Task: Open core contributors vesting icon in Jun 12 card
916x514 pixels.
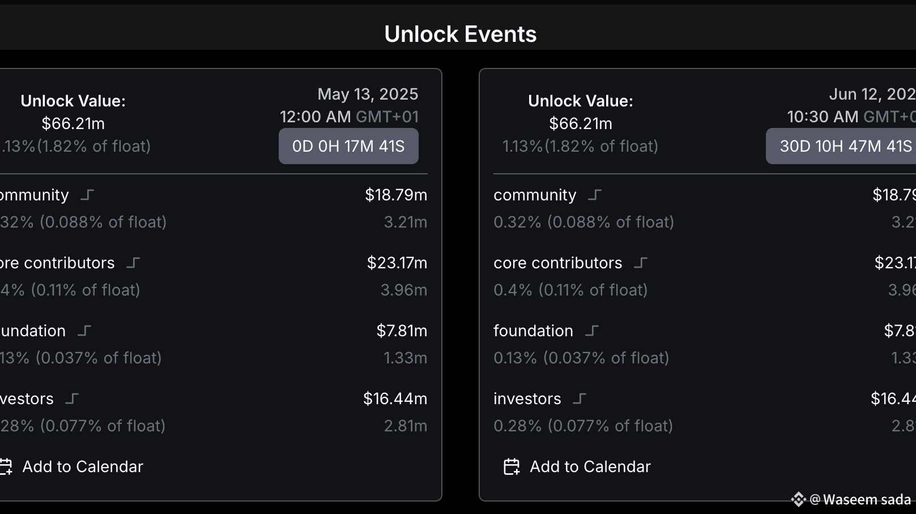Action: coord(641,263)
